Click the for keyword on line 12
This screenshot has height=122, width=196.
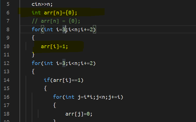click(36, 63)
